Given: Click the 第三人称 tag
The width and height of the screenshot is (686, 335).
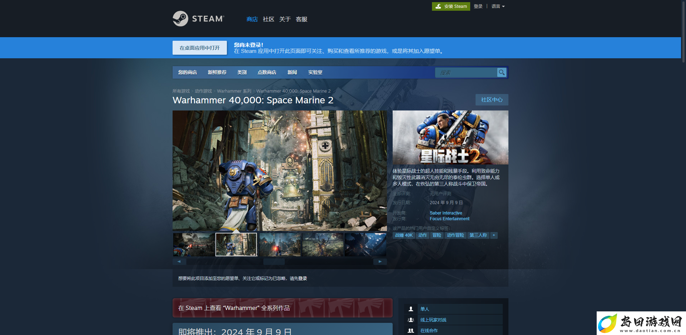Looking at the screenshot, I should [478, 235].
